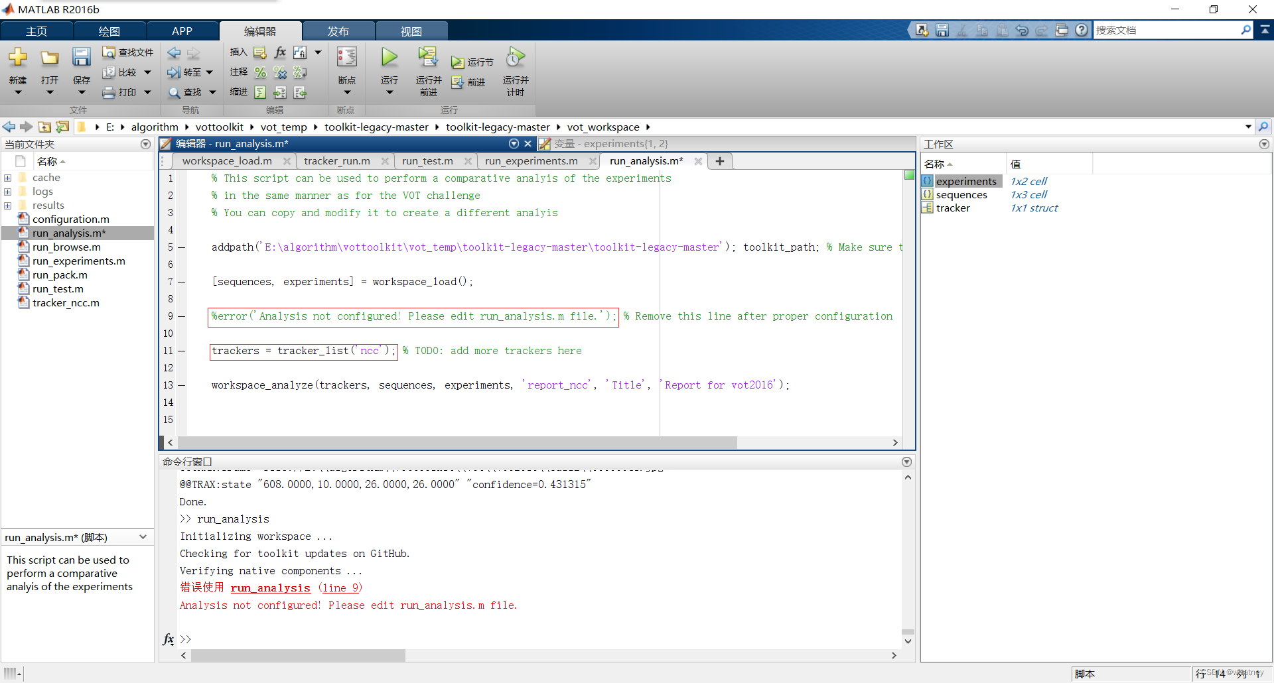Click the 打印 (Print) icon
The image size is (1274, 683).
point(109,92)
